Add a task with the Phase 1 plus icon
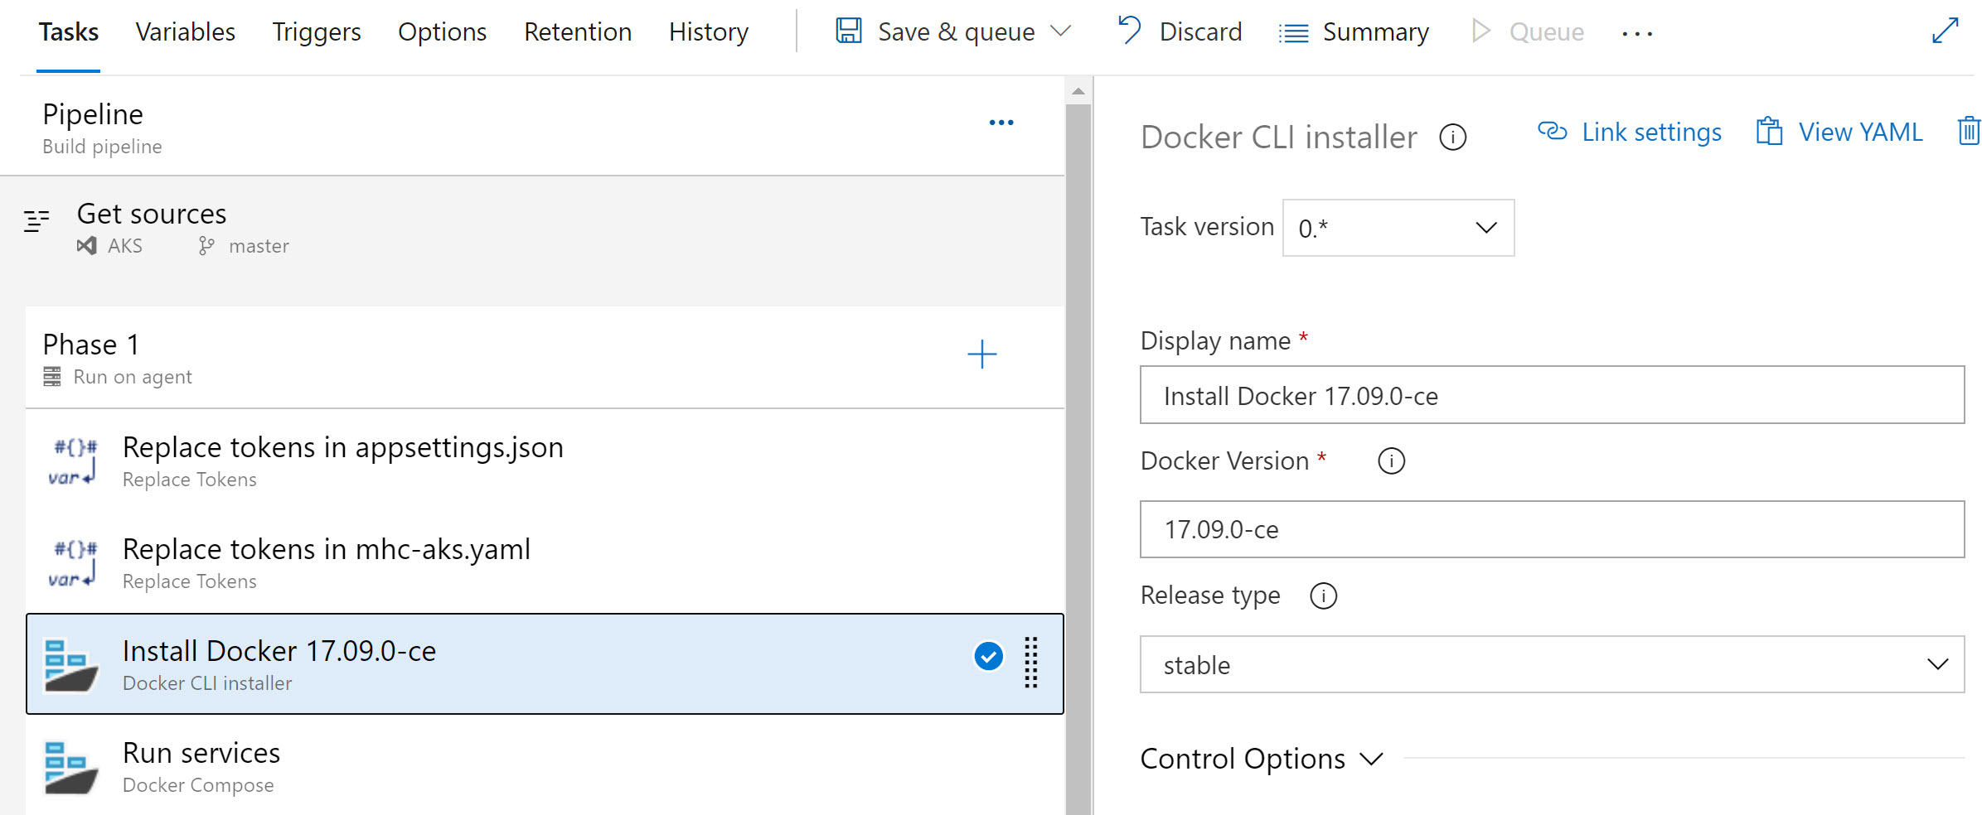The width and height of the screenshot is (1982, 815). pyautogui.click(x=981, y=354)
